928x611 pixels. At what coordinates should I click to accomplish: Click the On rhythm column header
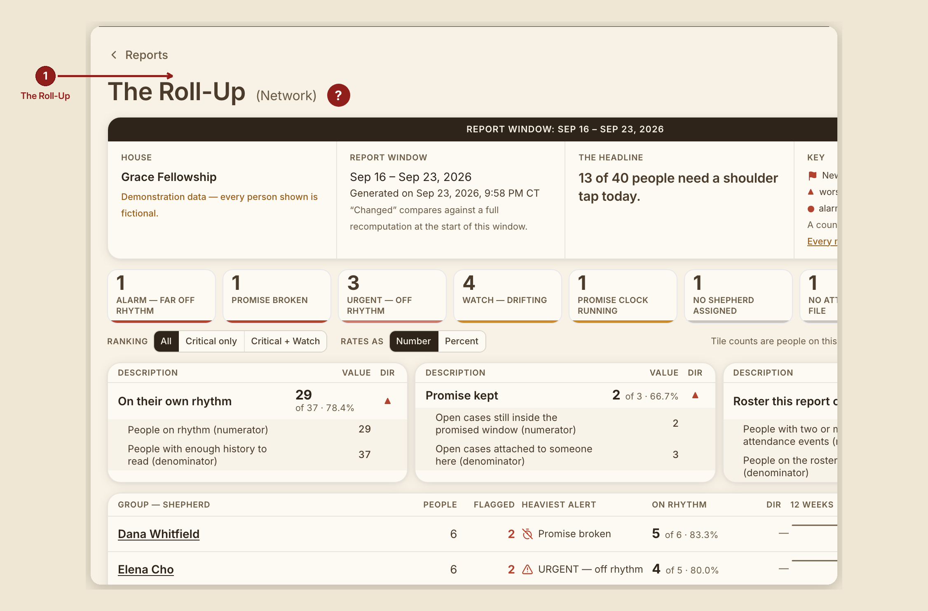point(679,505)
